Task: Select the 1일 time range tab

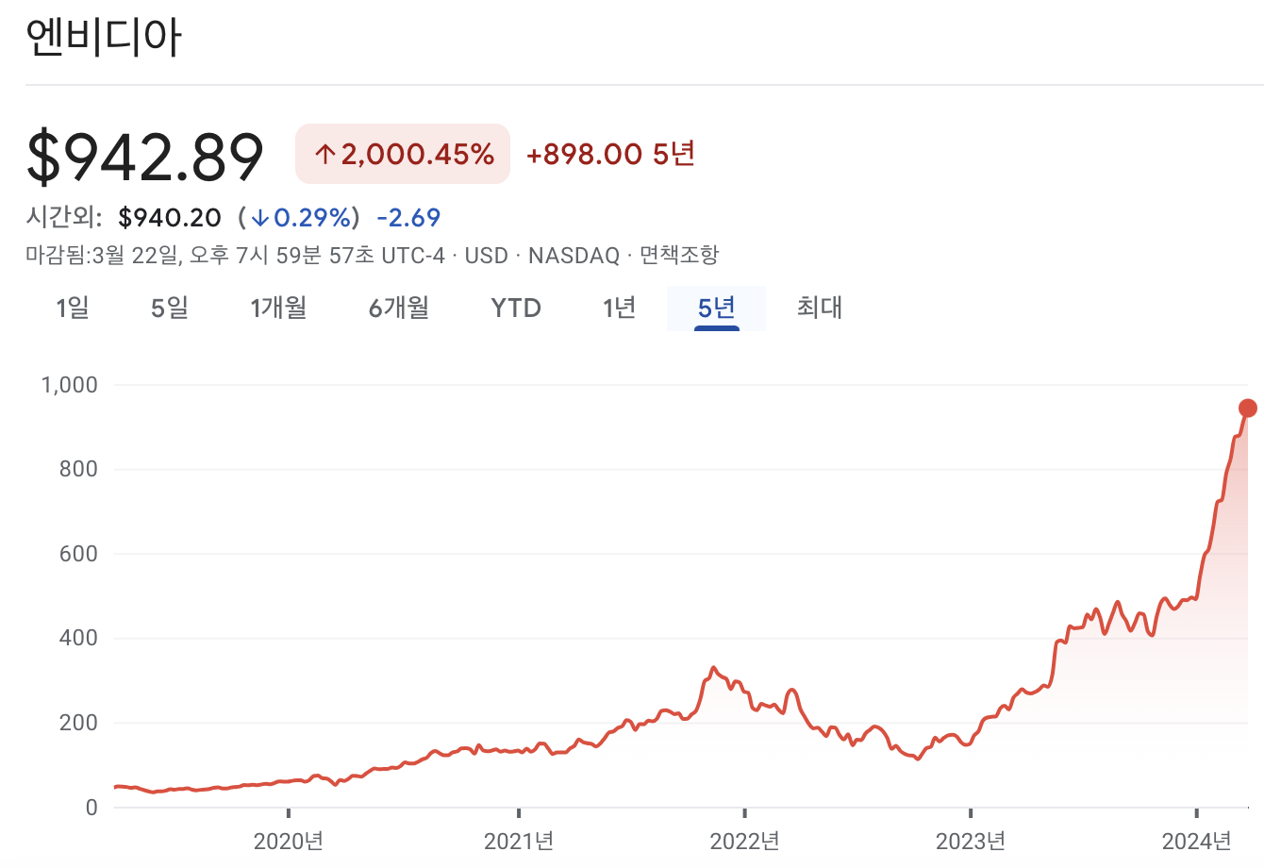Action: pos(71,308)
